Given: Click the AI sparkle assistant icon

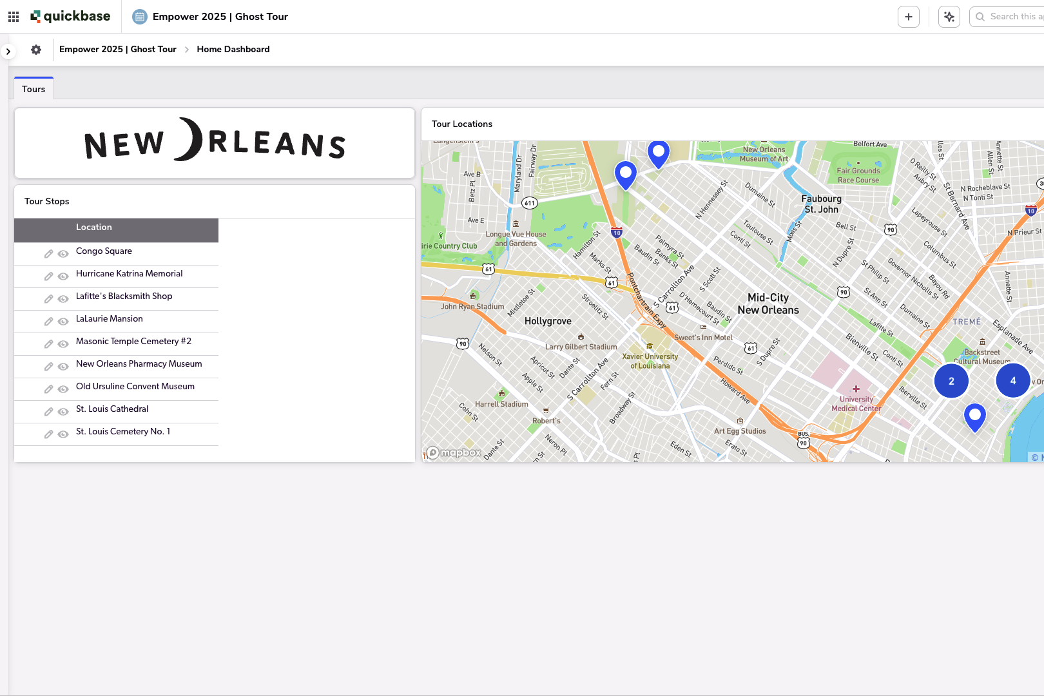Looking at the screenshot, I should pos(949,17).
